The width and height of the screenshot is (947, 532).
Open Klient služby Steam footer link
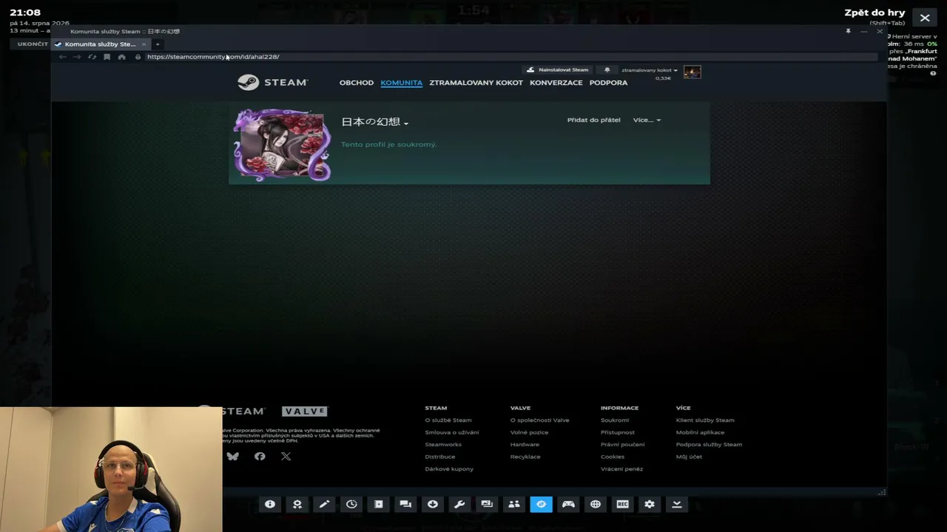pyautogui.click(x=705, y=420)
